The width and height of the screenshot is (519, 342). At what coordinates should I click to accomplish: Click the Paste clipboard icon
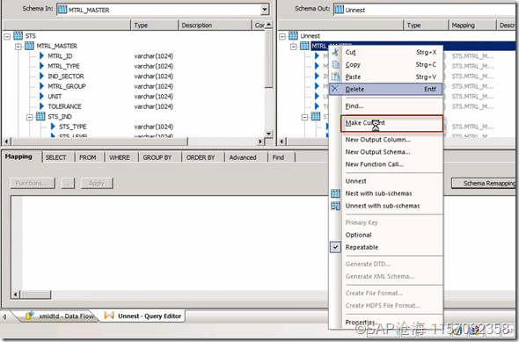[335, 76]
